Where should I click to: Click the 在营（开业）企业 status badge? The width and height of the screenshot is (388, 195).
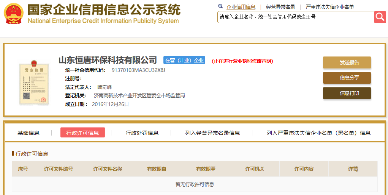pos(184,60)
